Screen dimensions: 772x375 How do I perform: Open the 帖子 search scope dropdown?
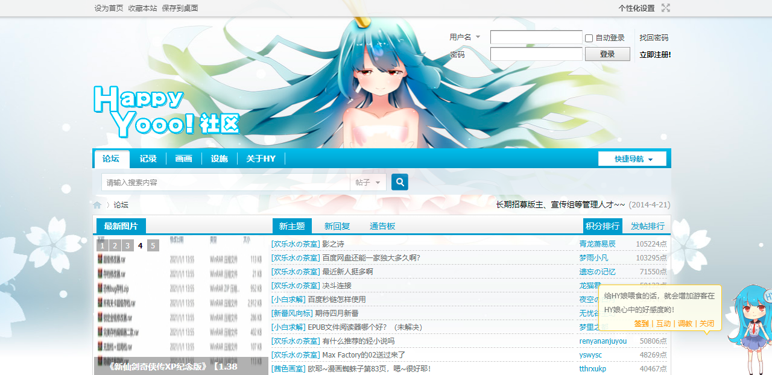(368, 182)
